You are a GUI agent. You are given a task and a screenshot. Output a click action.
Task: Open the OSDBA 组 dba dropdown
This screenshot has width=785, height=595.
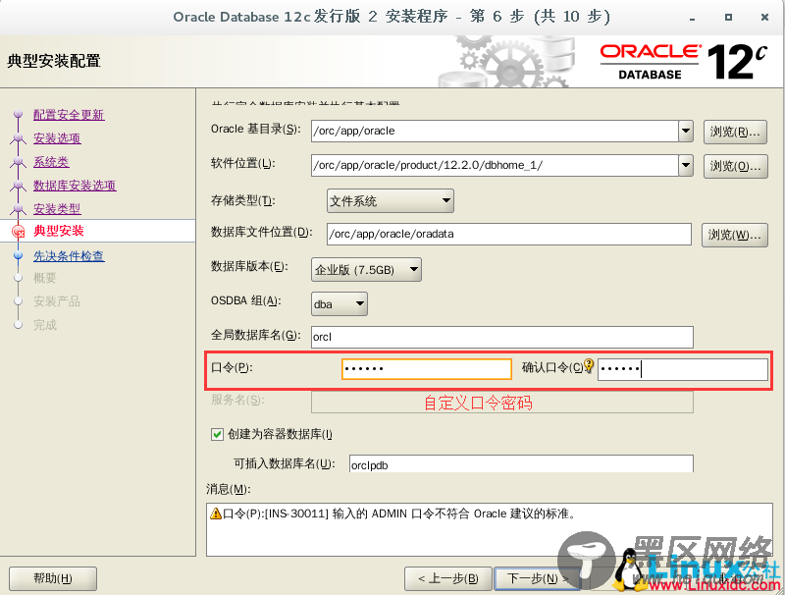[x=339, y=304]
